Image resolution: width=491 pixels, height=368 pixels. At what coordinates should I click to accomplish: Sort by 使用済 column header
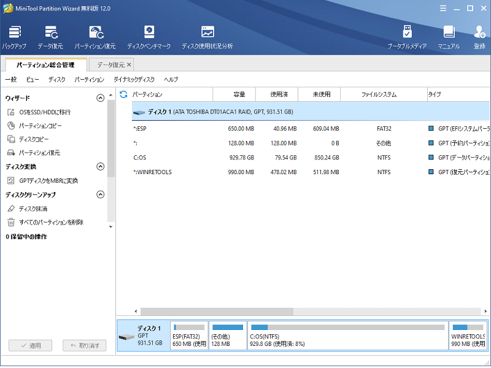pos(277,94)
